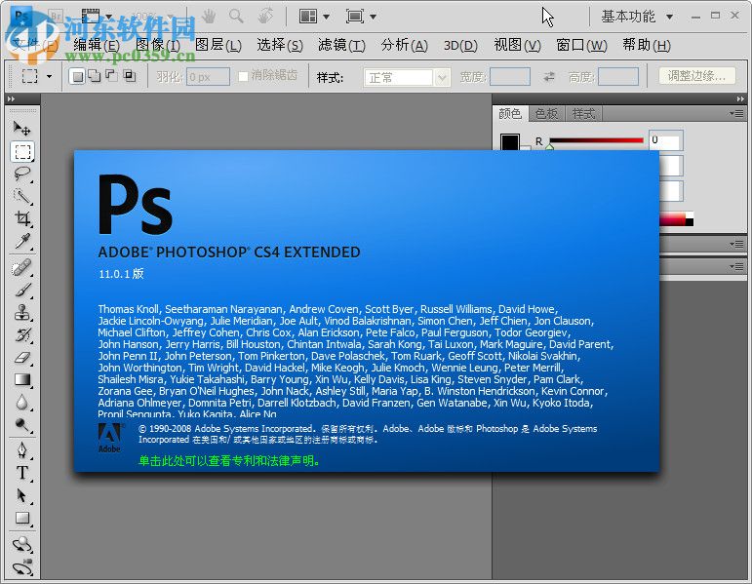Click the 高度 (height) input field

[618, 76]
